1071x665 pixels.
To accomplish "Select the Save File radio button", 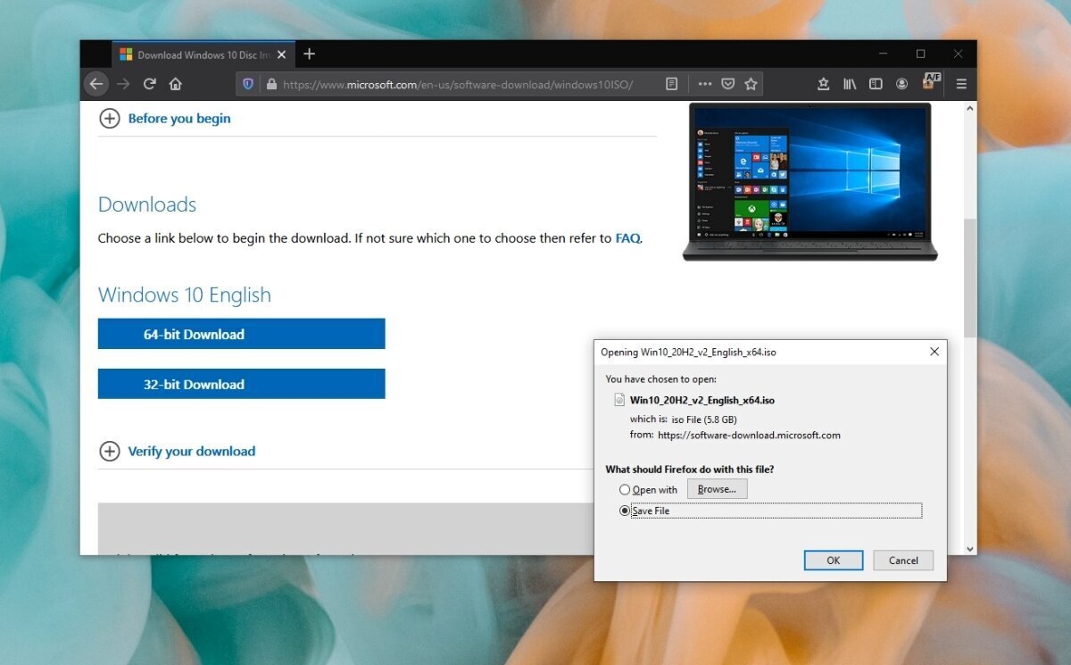I will click(x=624, y=510).
